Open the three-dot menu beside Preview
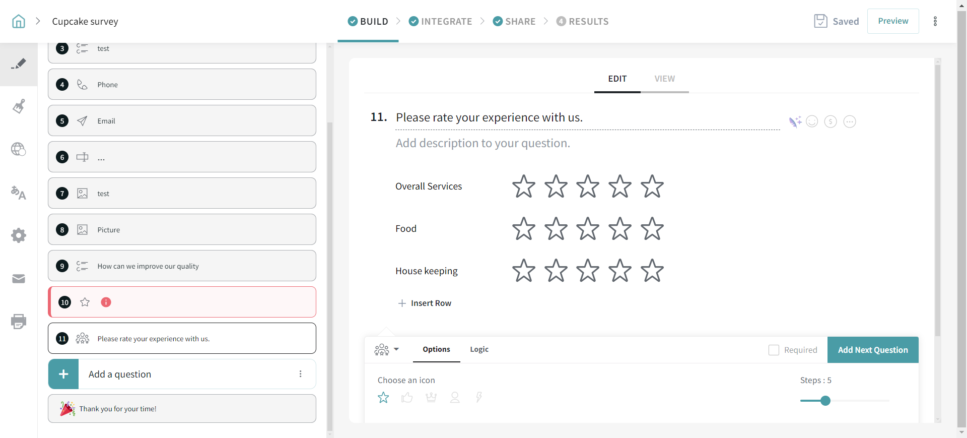The image size is (967, 438). 935,21
